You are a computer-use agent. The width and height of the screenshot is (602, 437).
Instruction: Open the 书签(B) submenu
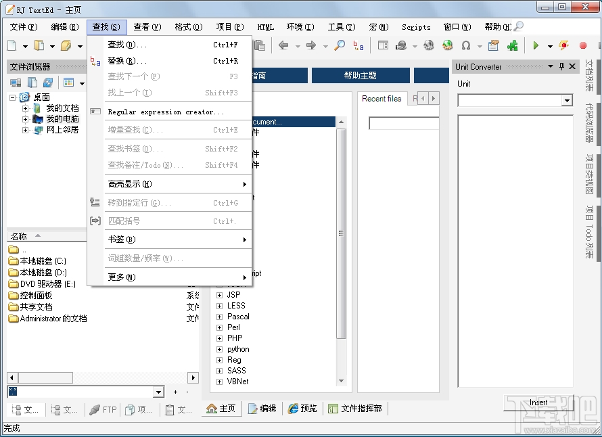tap(170, 239)
